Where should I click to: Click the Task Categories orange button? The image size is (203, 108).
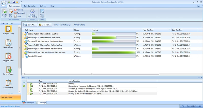tap(10, 97)
